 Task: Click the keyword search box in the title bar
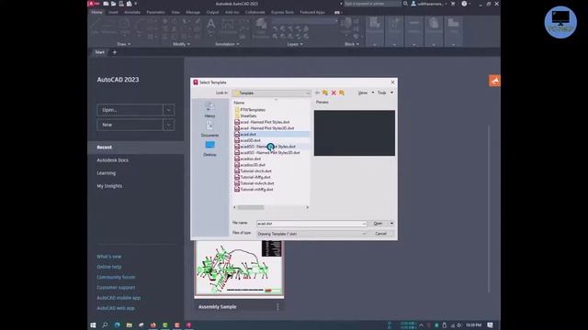[x=372, y=4]
